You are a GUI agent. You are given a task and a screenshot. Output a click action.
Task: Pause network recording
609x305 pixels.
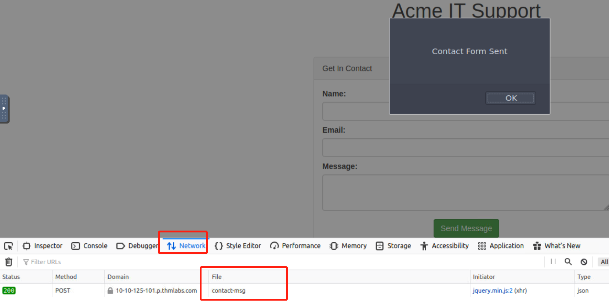click(553, 262)
